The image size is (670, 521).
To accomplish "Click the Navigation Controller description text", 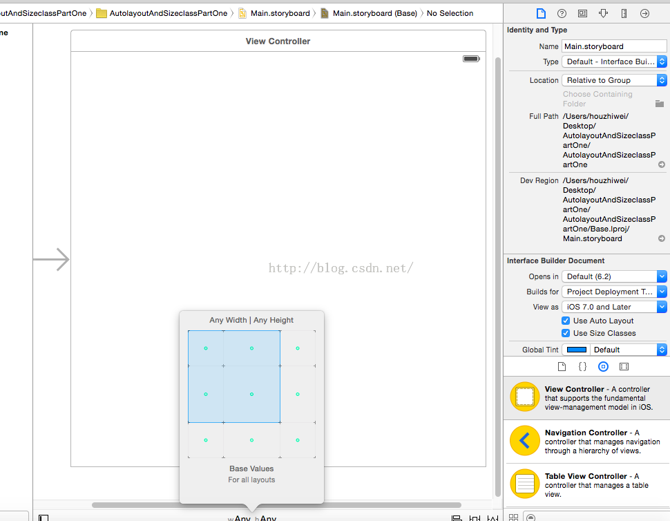I will click(x=602, y=442).
